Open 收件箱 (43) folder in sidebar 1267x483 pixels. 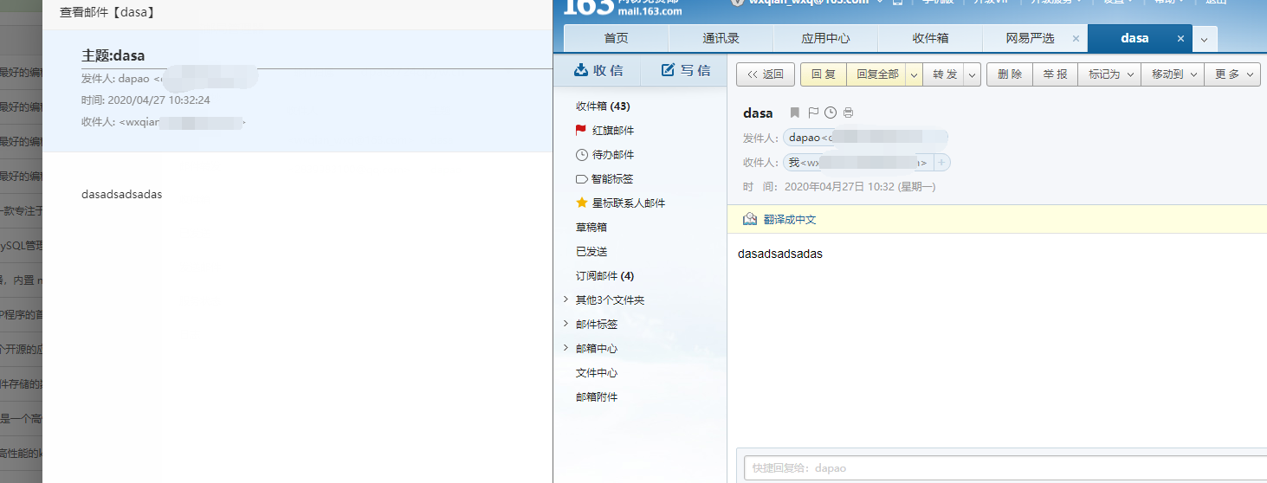603,106
